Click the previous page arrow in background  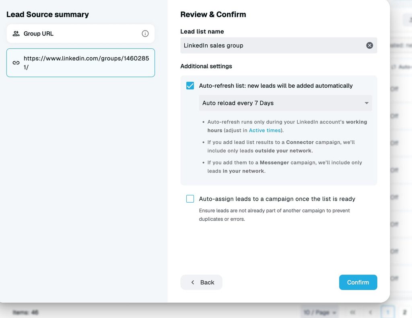370,312
